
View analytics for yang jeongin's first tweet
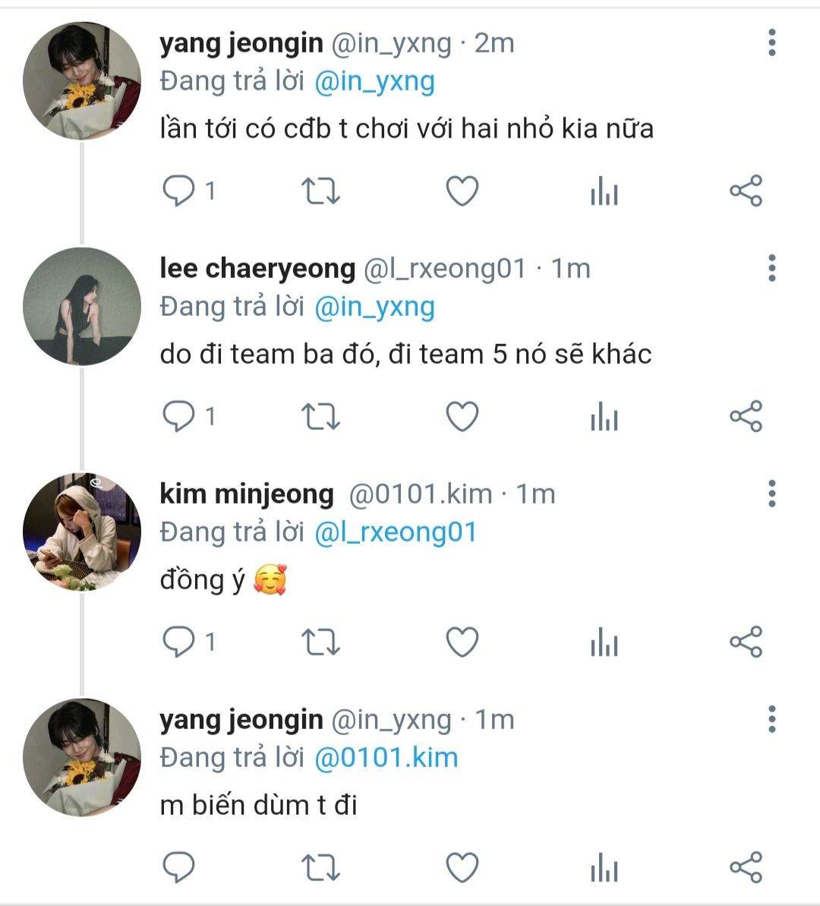tap(604, 191)
